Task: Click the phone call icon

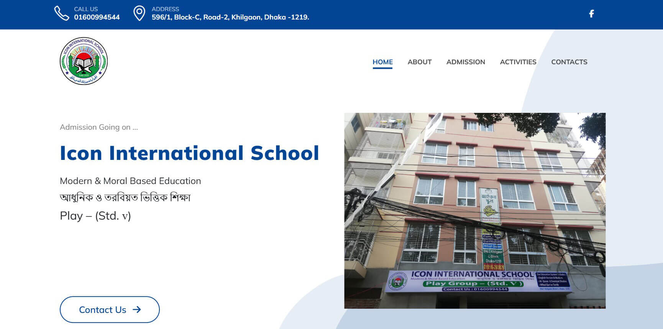Action: [61, 13]
